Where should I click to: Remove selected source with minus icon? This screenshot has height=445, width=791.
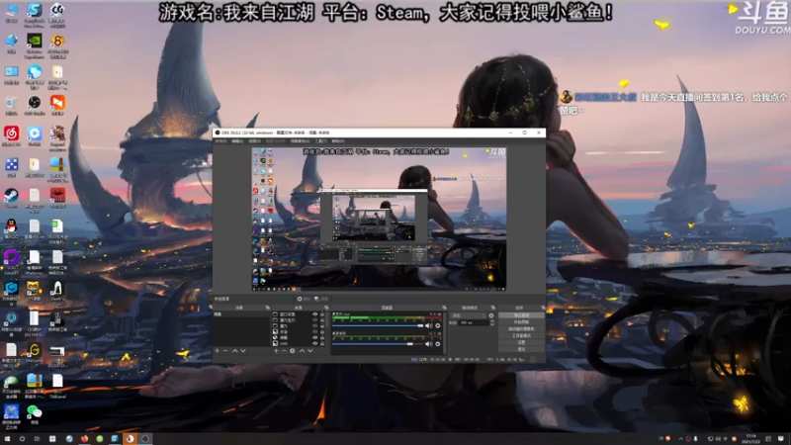pyautogui.click(x=284, y=351)
